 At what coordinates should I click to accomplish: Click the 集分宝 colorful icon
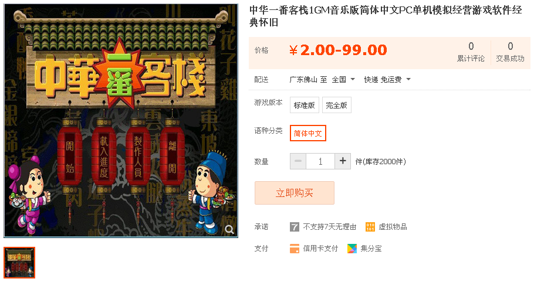(x=352, y=249)
